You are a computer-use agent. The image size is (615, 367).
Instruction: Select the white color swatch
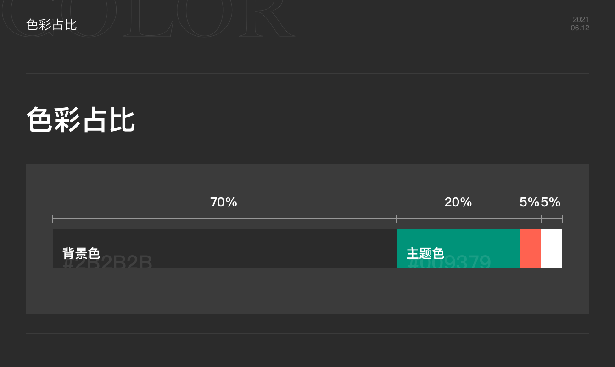click(x=551, y=248)
